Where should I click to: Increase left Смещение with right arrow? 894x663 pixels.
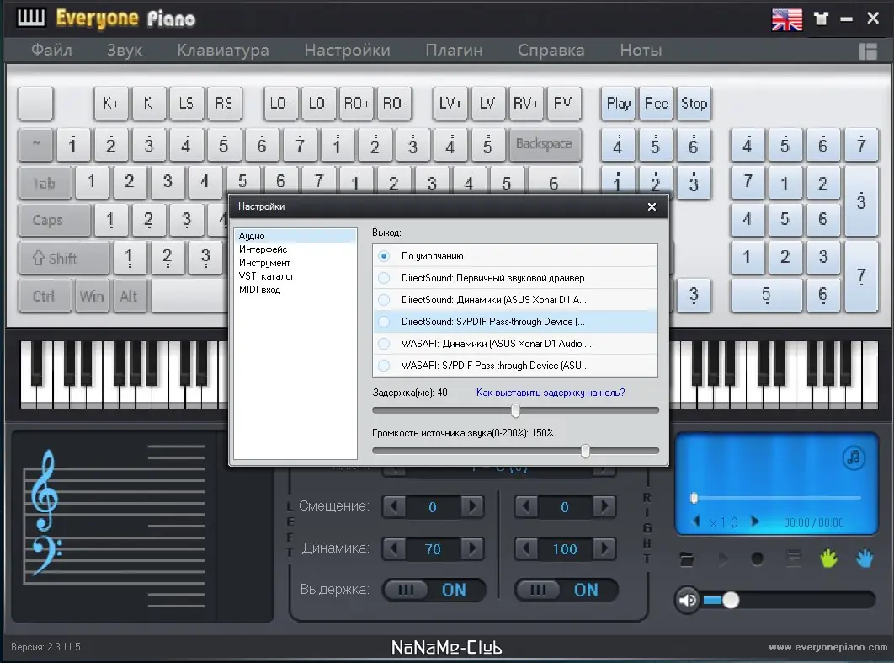[x=472, y=506]
